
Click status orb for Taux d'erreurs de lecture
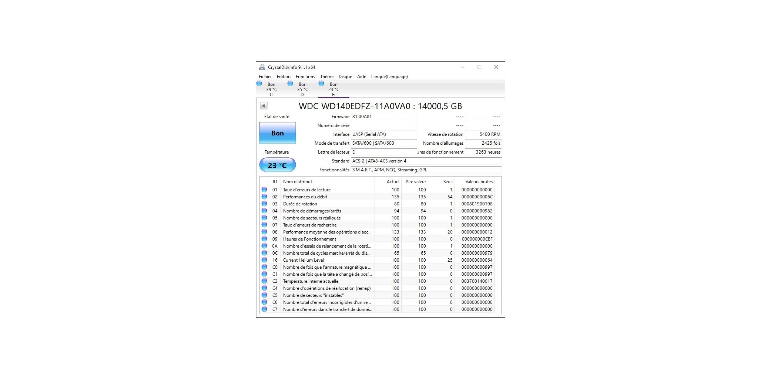[264, 189]
